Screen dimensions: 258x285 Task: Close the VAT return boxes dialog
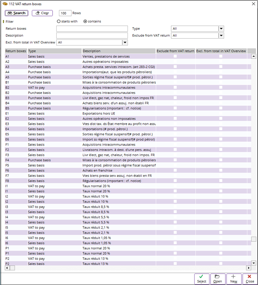(x=250, y=279)
